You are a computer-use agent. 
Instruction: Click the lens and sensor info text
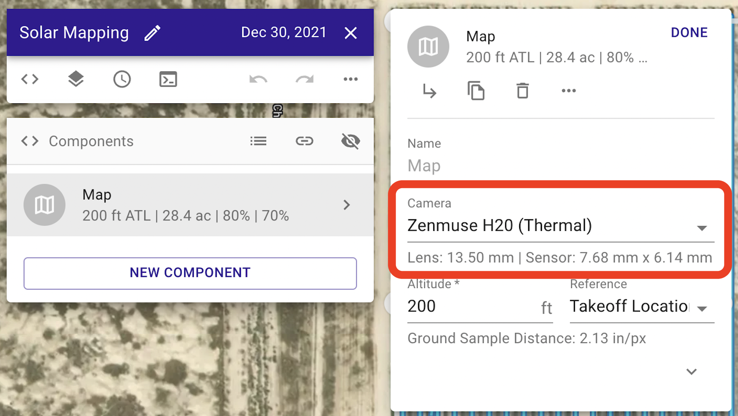click(560, 258)
